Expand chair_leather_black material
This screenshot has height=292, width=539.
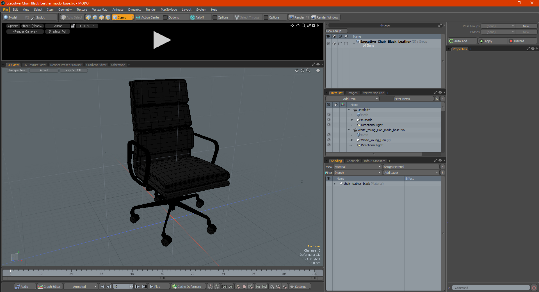[x=335, y=184]
